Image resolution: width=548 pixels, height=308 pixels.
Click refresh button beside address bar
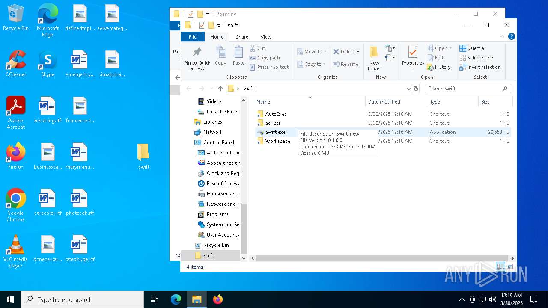coord(416,89)
